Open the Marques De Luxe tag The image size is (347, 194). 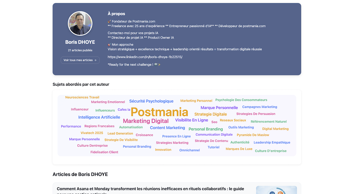click(239, 149)
